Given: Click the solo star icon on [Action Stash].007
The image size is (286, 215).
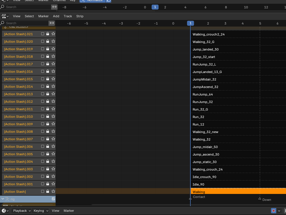Looking at the screenshot, I should click(x=53, y=139).
